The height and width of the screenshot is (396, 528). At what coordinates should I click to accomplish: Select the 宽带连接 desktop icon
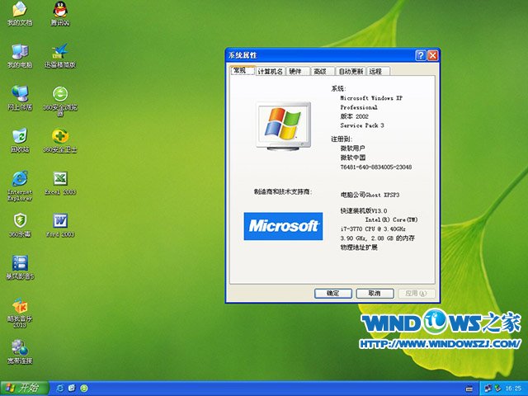tap(20, 352)
